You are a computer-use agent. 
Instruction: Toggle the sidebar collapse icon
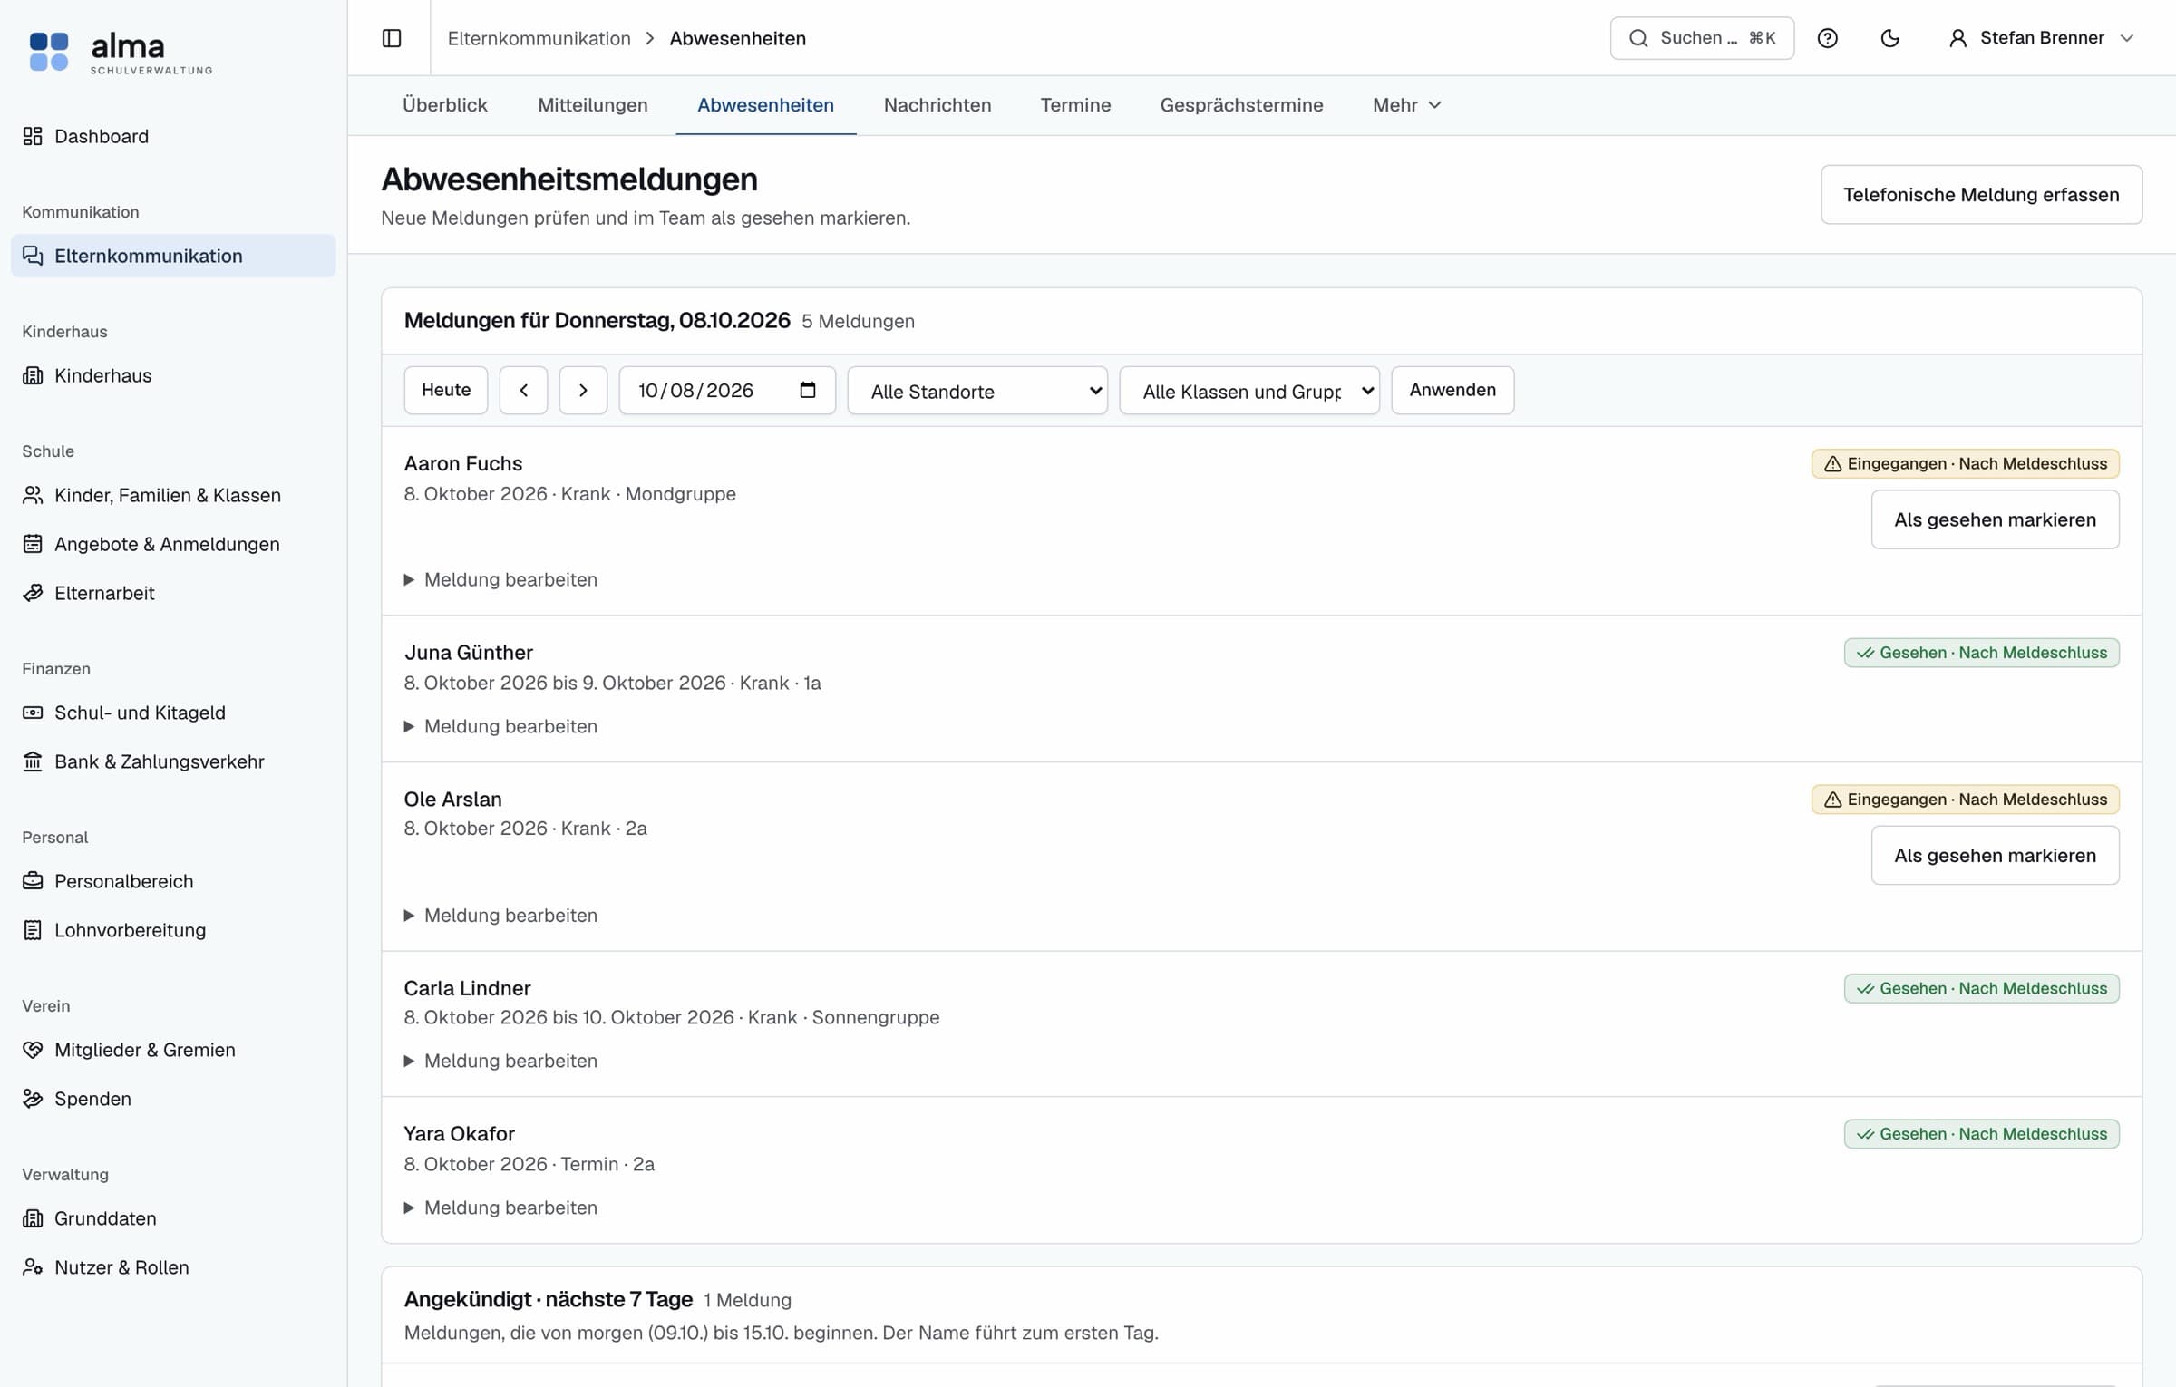point(392,38)
